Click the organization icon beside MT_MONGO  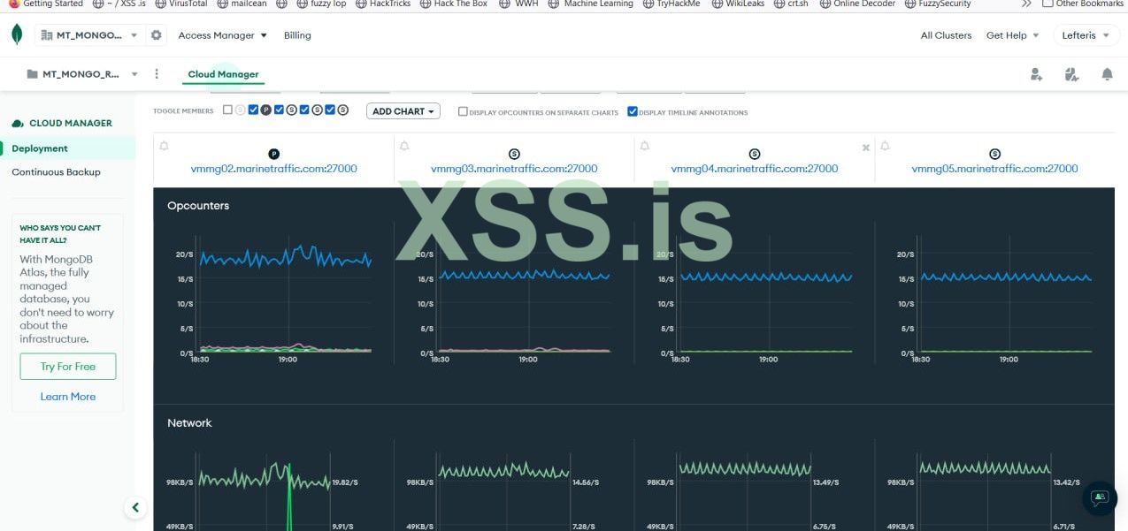coord(46,35)
